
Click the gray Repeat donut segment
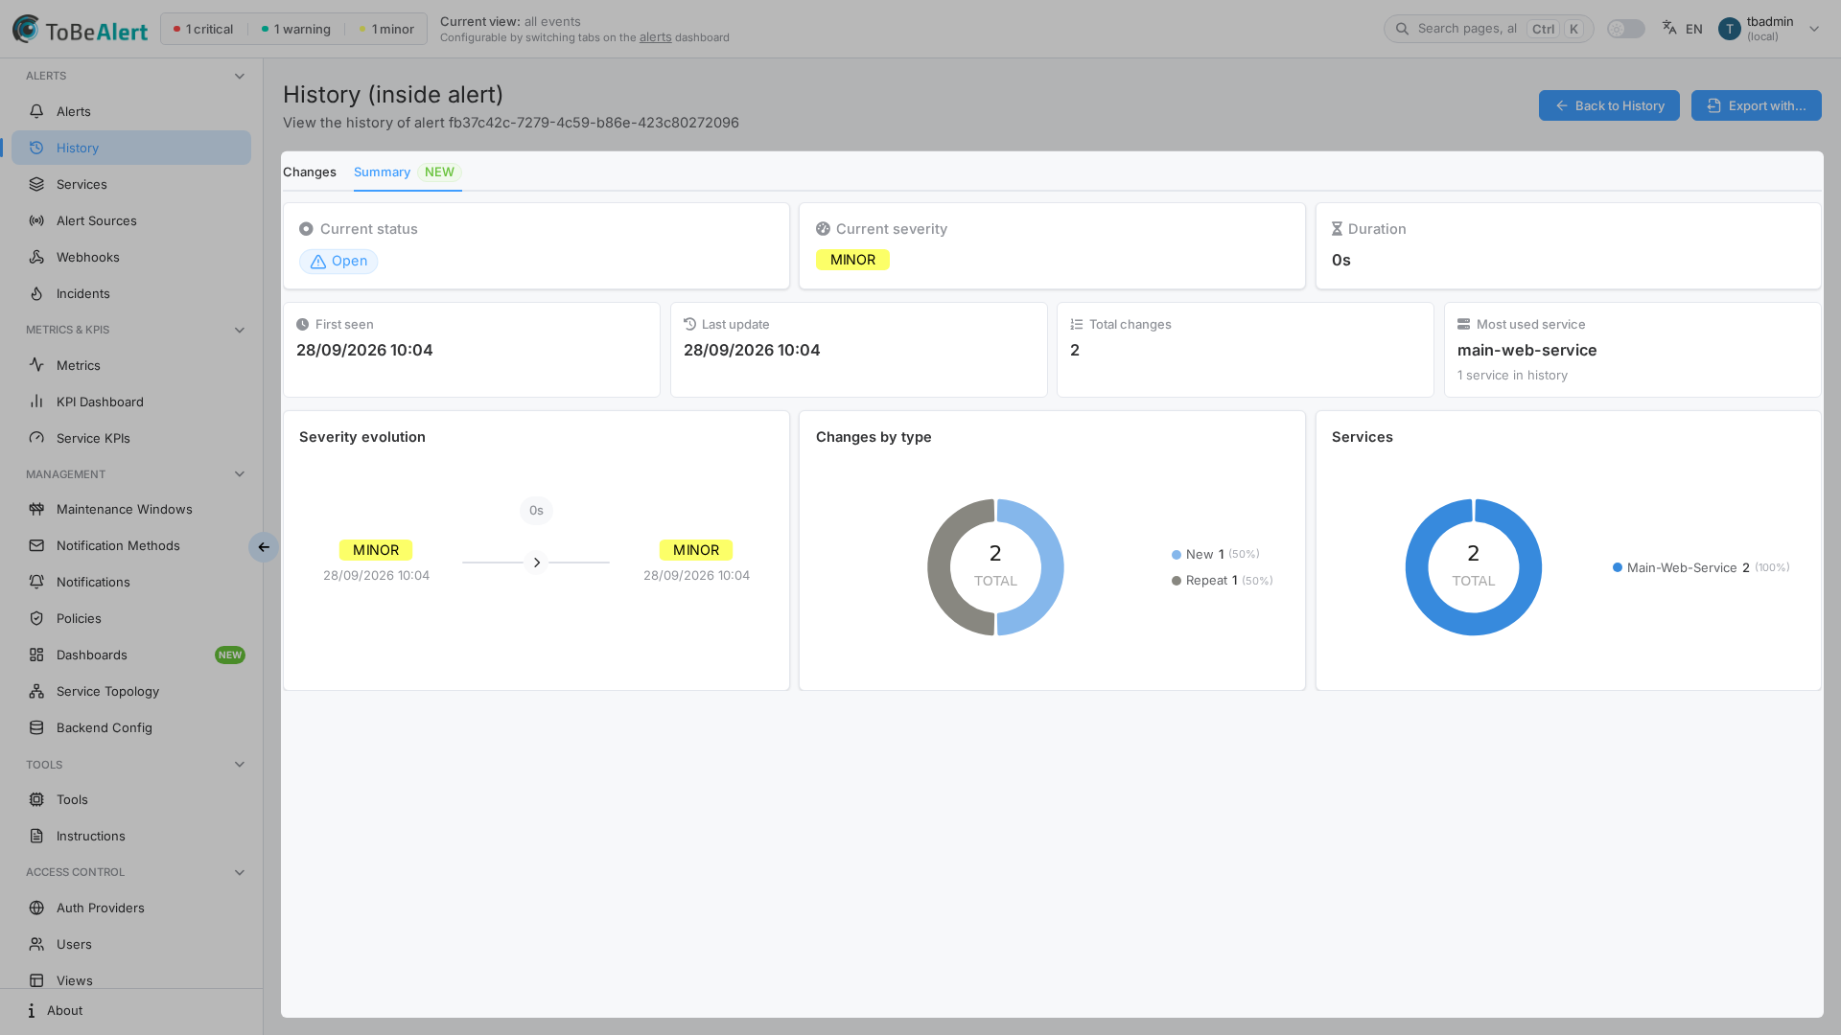pyautogui.click(x=939, y=567)
